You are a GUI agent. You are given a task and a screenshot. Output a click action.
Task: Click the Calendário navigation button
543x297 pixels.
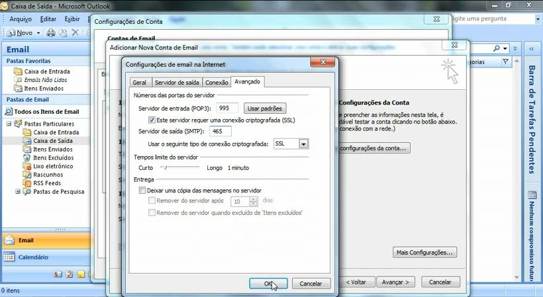pos(32,257)
